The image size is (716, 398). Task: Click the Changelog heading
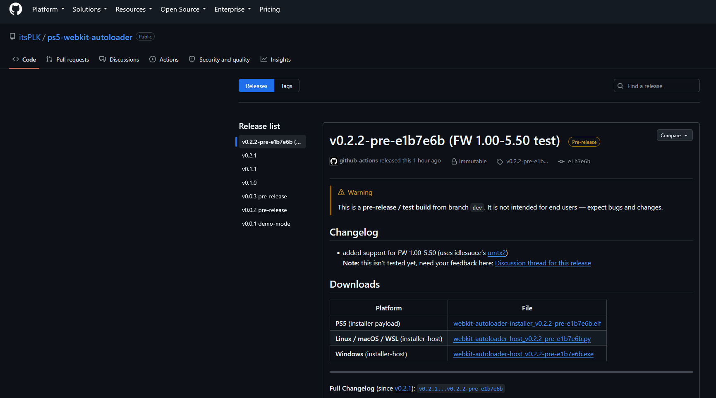tap(354, 232)
